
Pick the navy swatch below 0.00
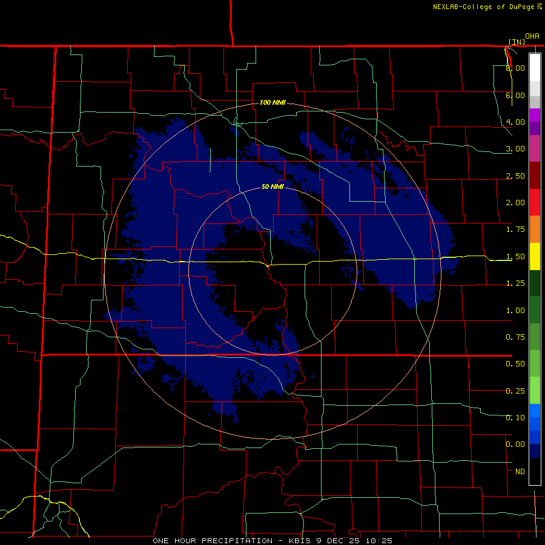(x=535, y=451)
